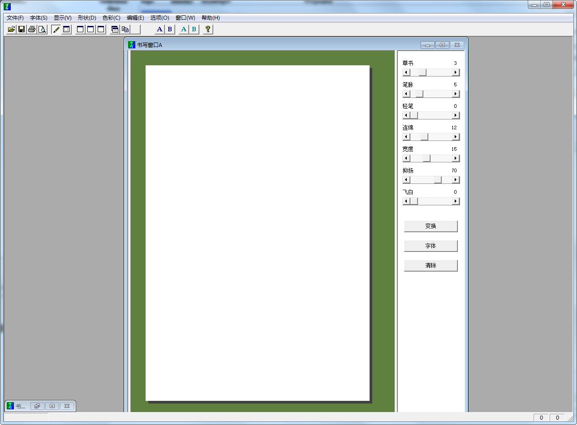Click the 书写窗口A window title text

(x=150, y=45)
